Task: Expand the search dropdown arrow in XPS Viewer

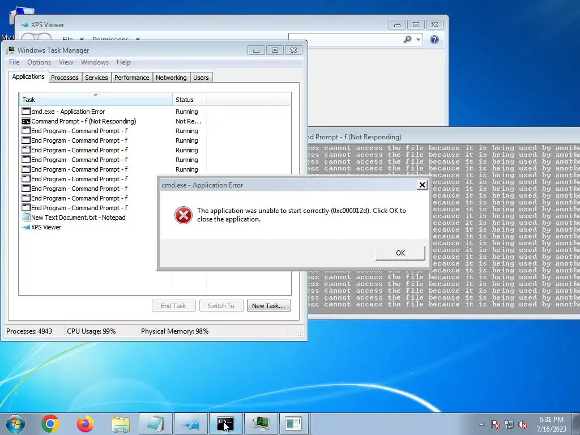Action: 419,40
